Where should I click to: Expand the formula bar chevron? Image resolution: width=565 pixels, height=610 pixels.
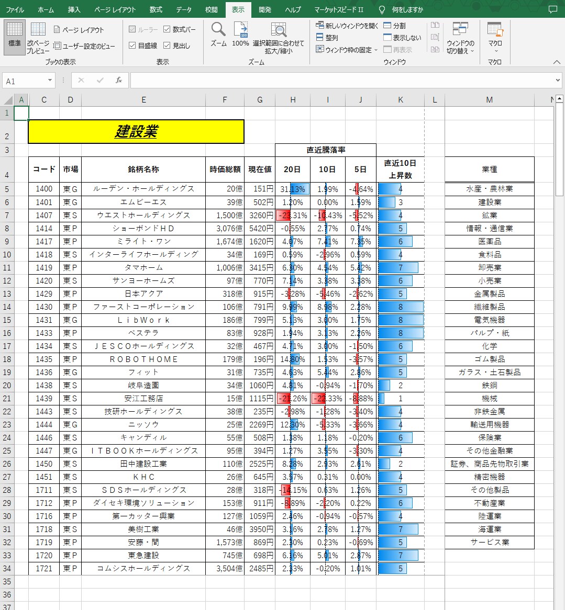click(558, 81)
